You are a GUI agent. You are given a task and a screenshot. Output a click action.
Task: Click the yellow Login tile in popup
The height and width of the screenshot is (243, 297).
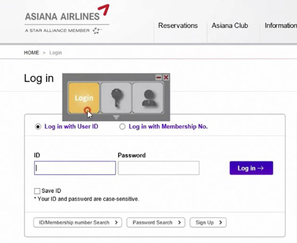coord(84,98)
